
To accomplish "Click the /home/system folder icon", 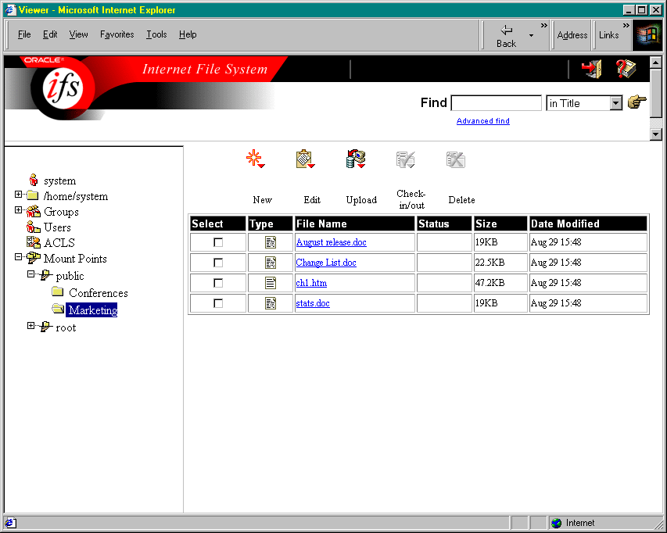I will (33, 195).
